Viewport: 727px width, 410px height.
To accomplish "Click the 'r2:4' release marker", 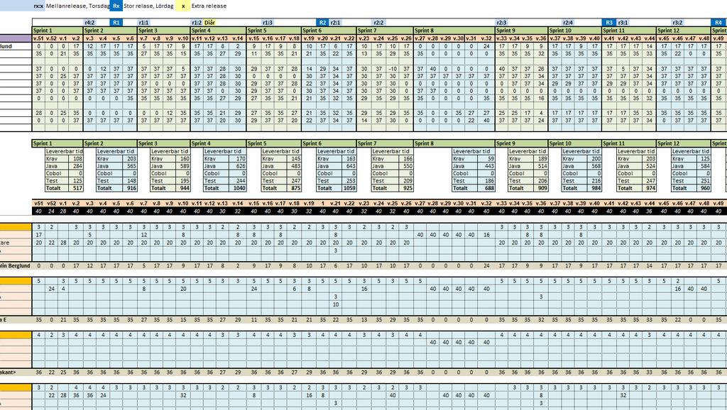I will 568,22.
